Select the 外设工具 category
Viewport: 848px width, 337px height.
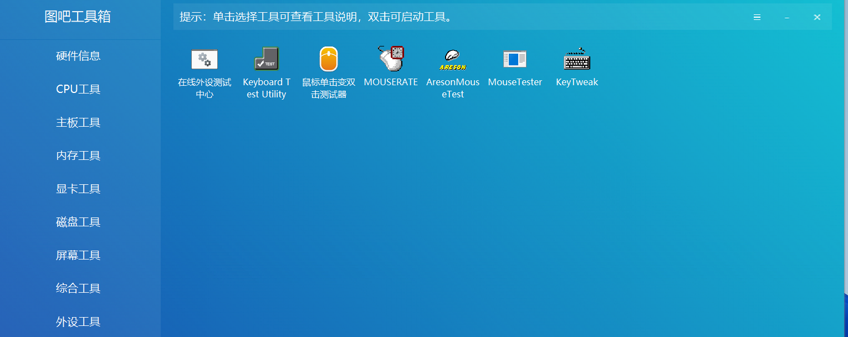(78, 322)
